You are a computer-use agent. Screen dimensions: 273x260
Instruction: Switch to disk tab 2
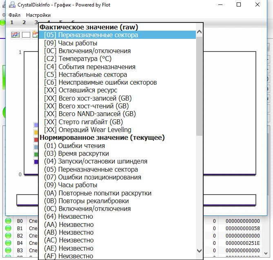(24, 22)
